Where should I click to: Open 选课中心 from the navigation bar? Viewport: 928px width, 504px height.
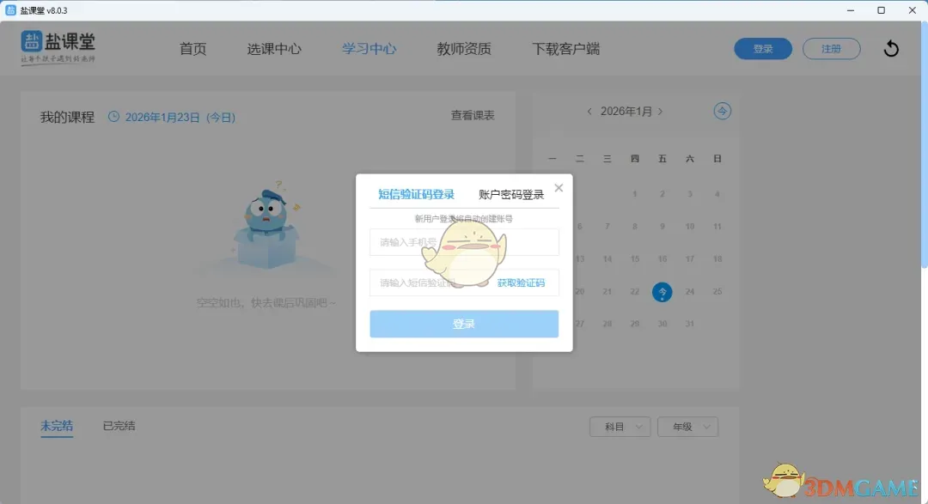click(274, 49)
